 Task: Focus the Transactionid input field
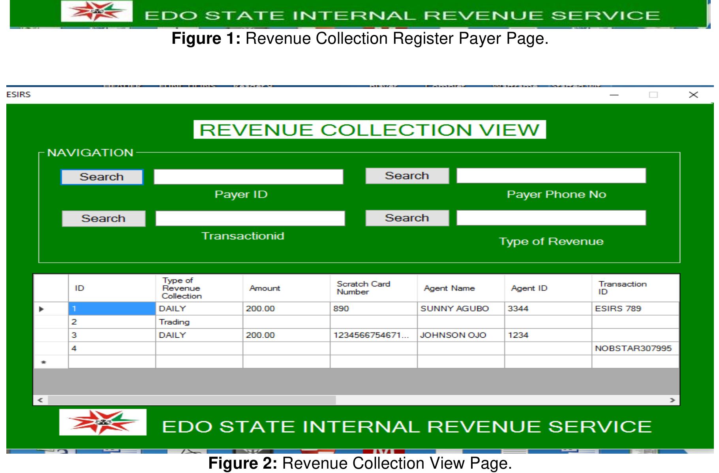(250, 218)
